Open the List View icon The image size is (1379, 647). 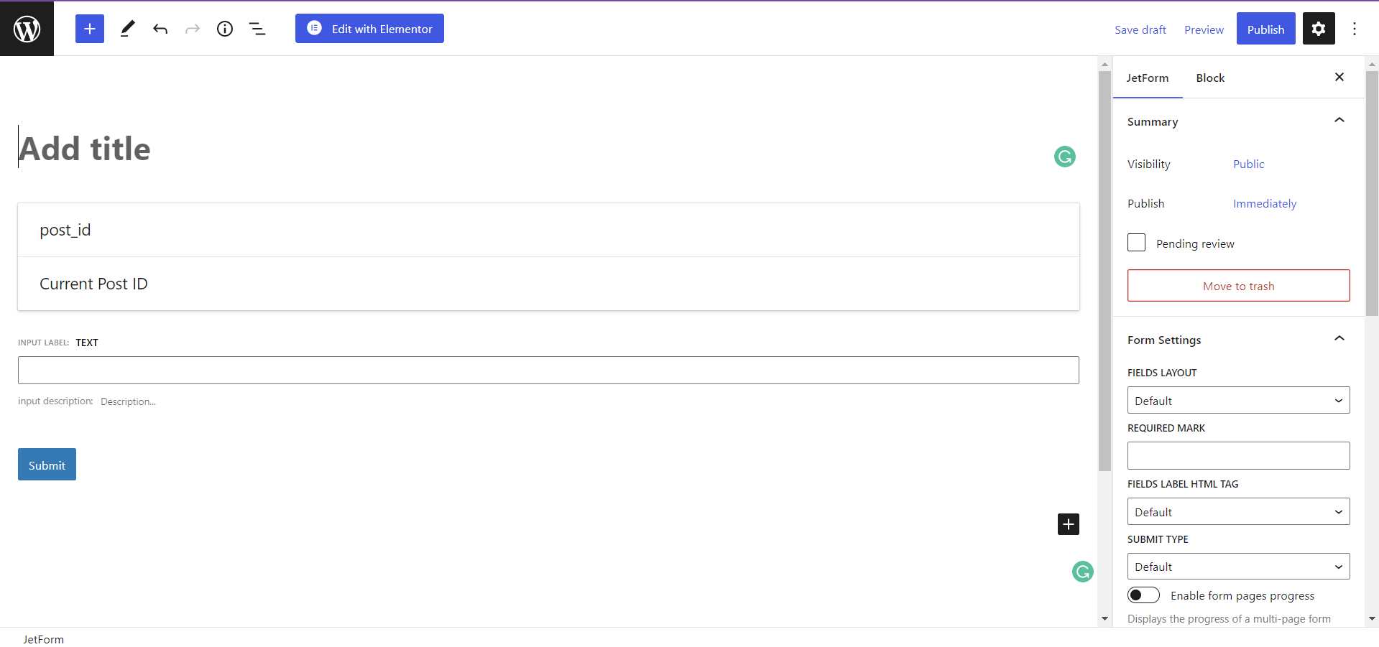[x=257, y=29]
